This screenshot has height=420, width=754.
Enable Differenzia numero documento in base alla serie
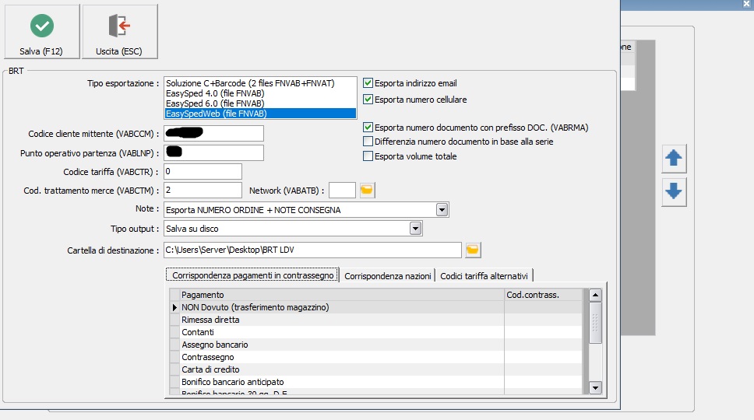tap(368, 142)
